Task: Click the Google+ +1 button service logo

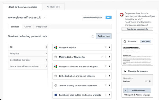Action: point(56,66)
